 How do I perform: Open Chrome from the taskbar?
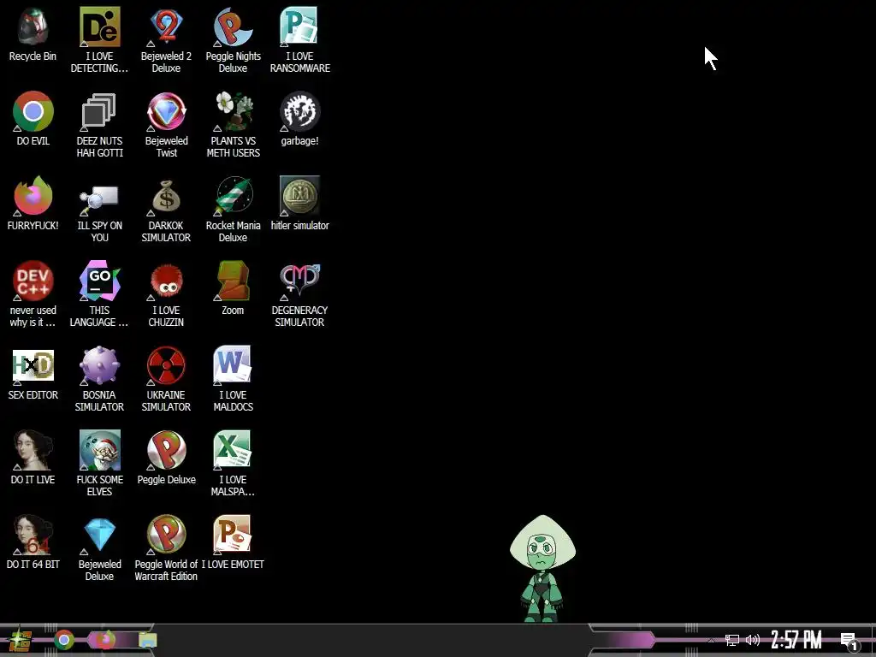click(64, 640)
